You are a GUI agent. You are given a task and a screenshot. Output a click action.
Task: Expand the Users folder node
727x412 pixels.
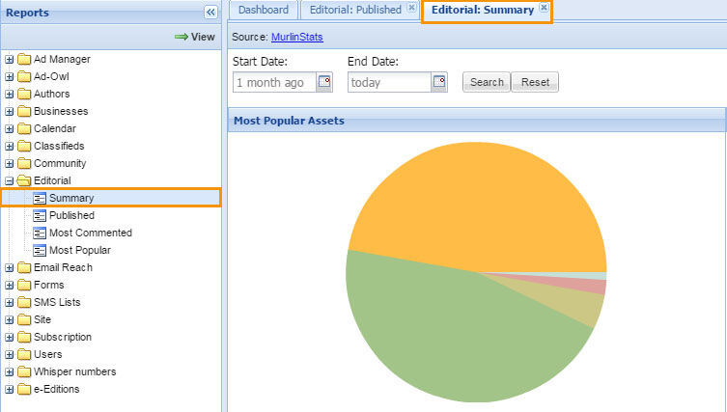[10, 354]
